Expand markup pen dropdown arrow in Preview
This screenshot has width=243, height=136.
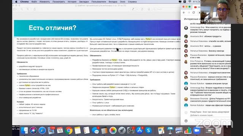(x=137, y=9)
